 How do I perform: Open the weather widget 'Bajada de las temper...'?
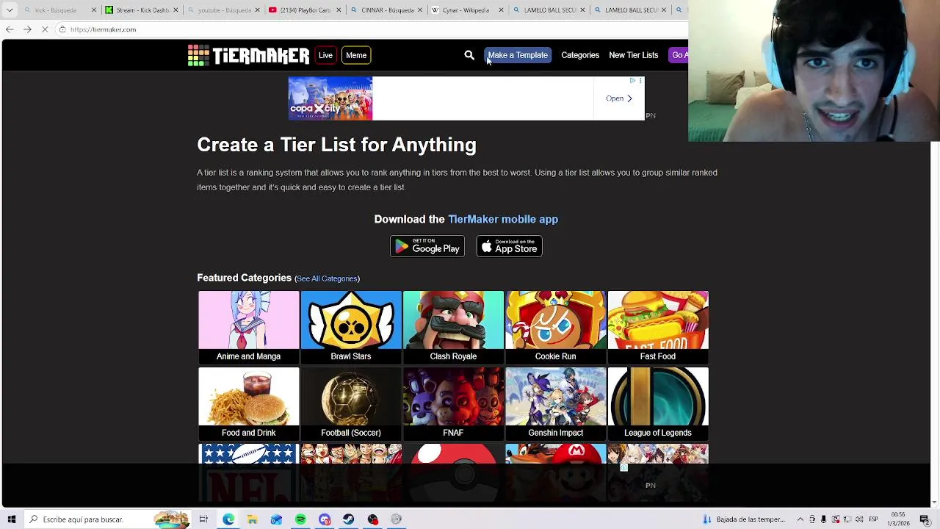(x=744, y=519)
